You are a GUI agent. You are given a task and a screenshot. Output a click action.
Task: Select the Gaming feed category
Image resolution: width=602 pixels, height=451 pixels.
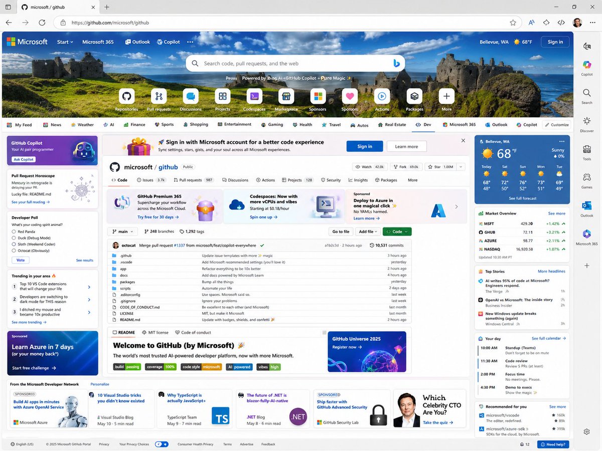click(x=272, y=125)
